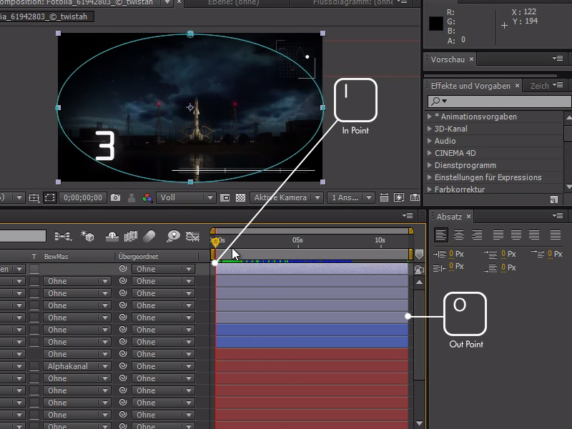Select left text alignment in the Absatz panel

click(x=440, y=235)
